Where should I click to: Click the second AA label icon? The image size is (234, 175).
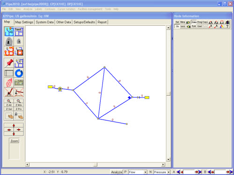coord(216,23)
